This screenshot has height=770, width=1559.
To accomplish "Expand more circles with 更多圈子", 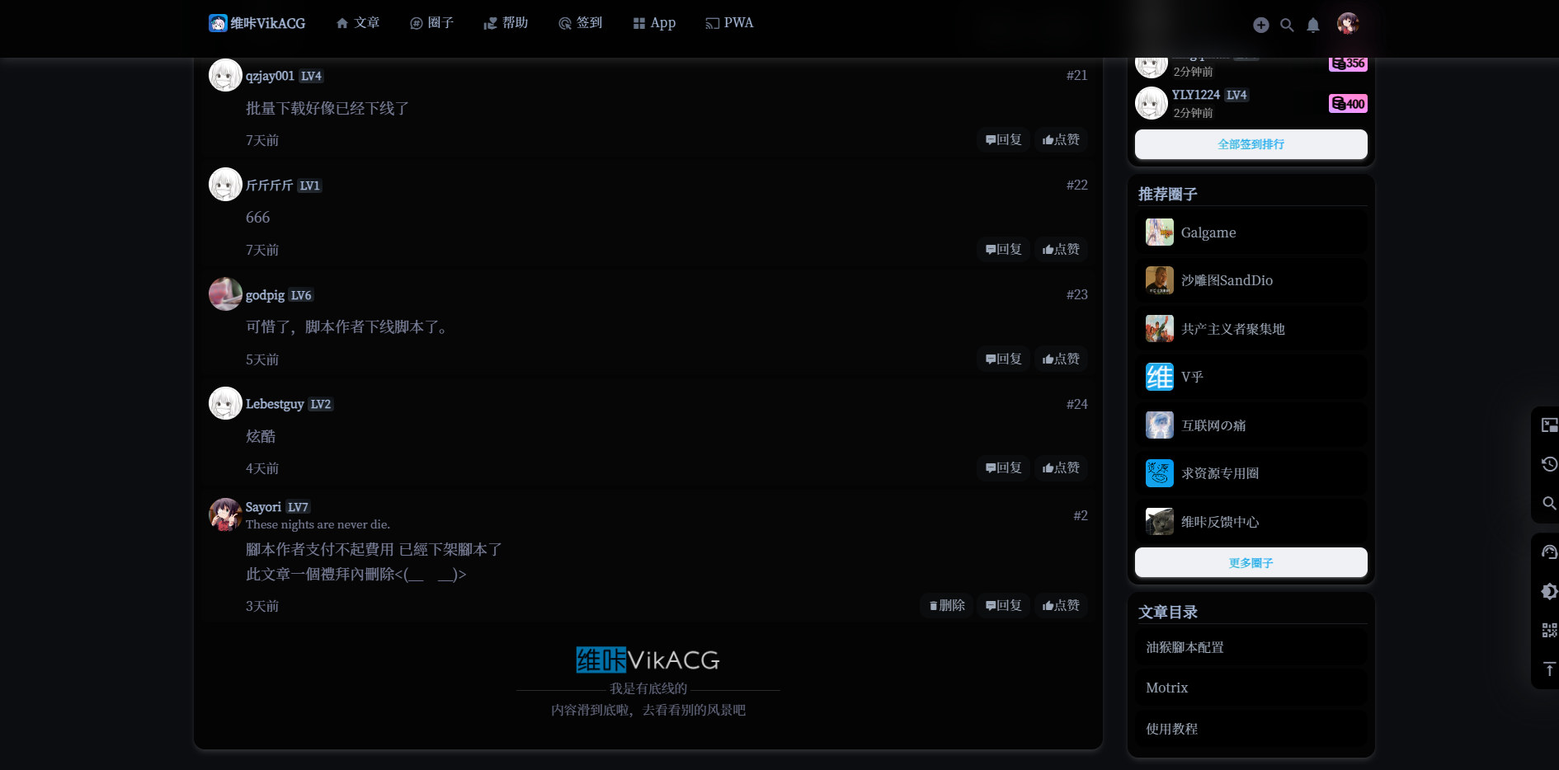I will [1250, 563].
